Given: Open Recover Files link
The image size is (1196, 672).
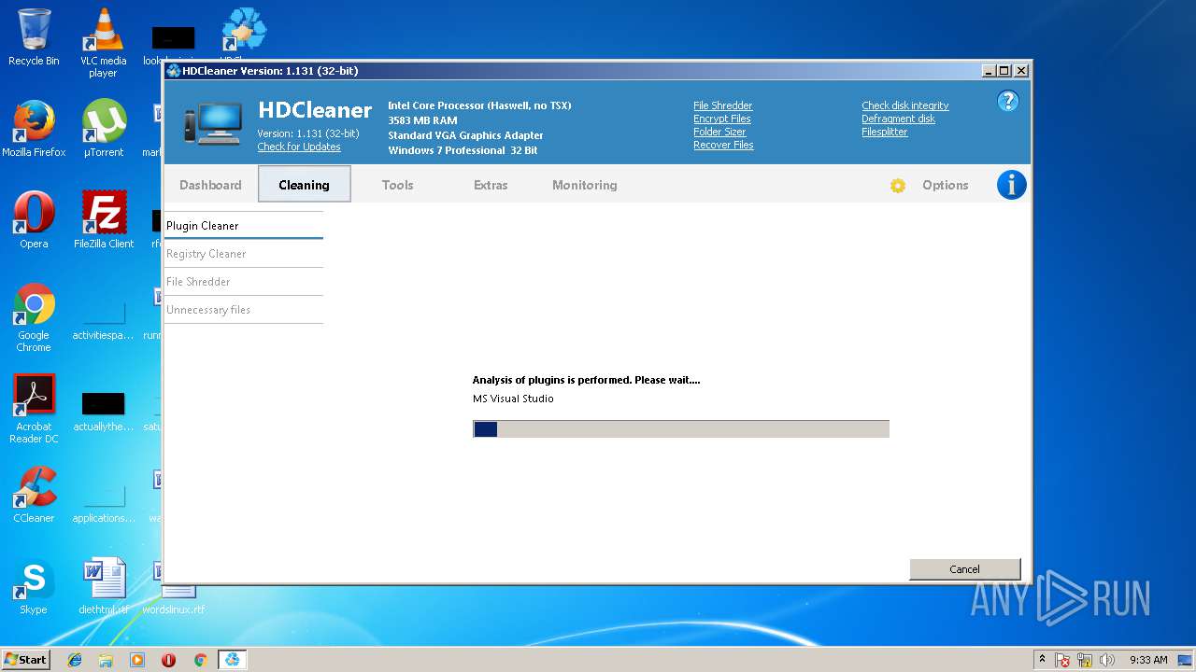Looking at the screenshot, I should (723, 145).
